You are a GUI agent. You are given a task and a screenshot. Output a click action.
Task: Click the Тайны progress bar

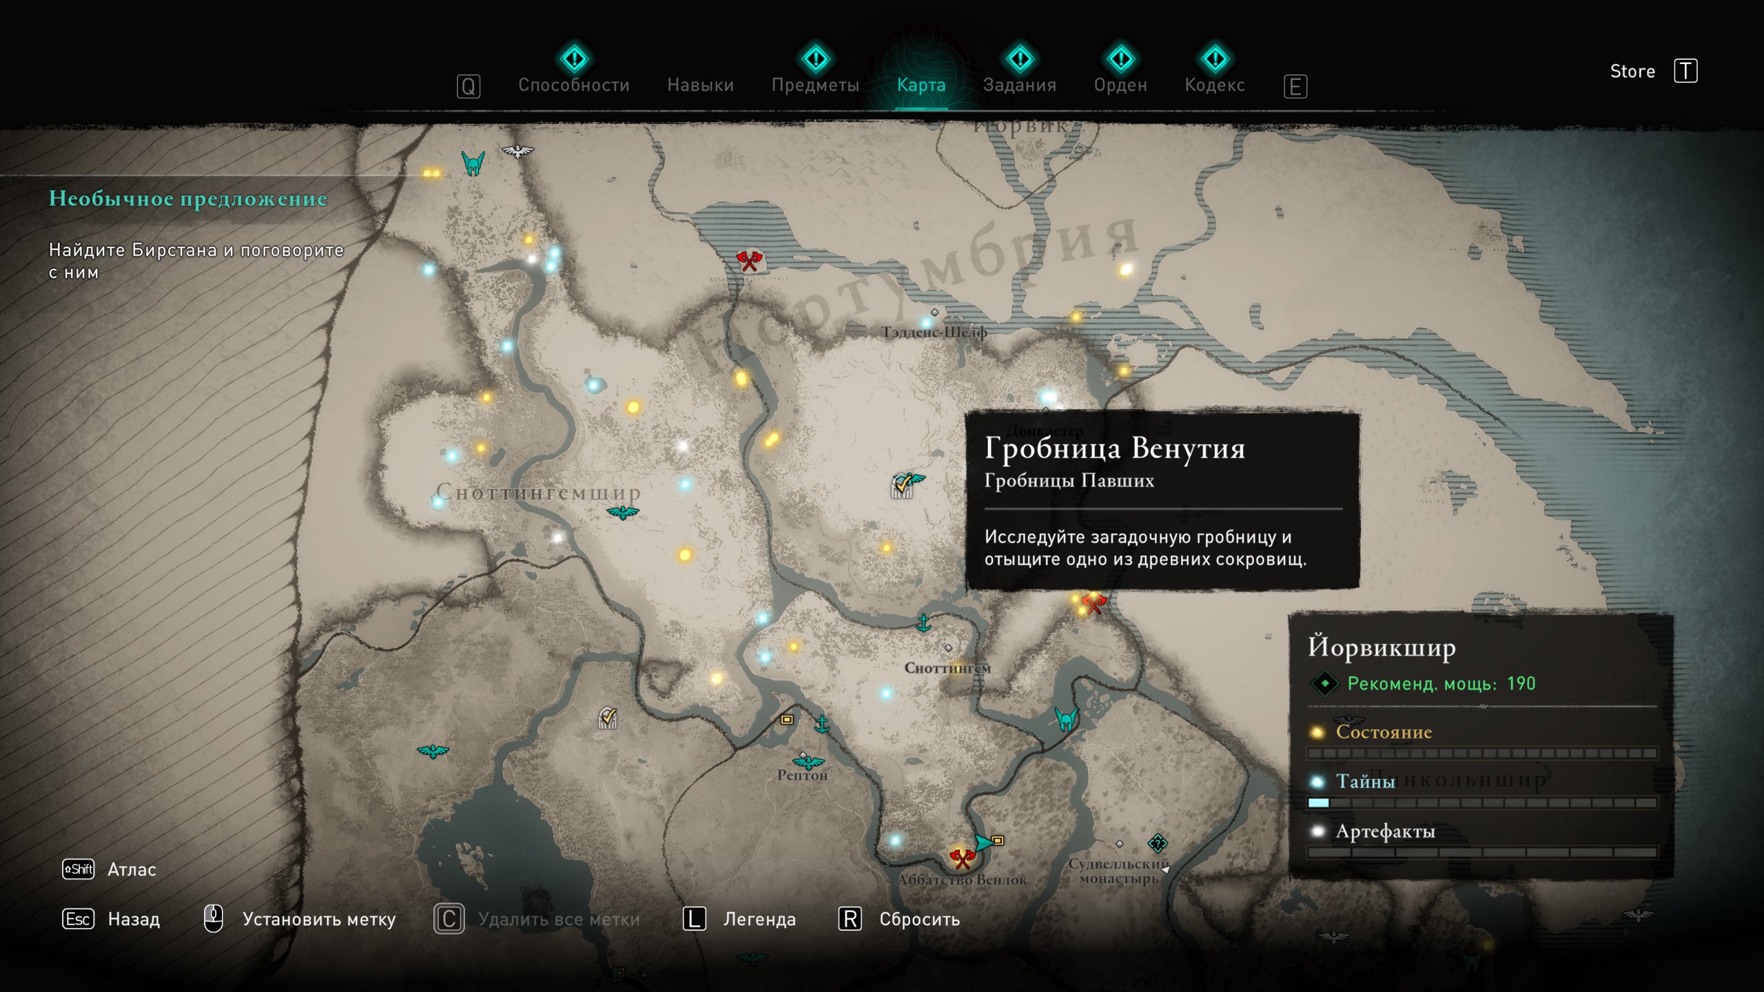point(1482,803)
